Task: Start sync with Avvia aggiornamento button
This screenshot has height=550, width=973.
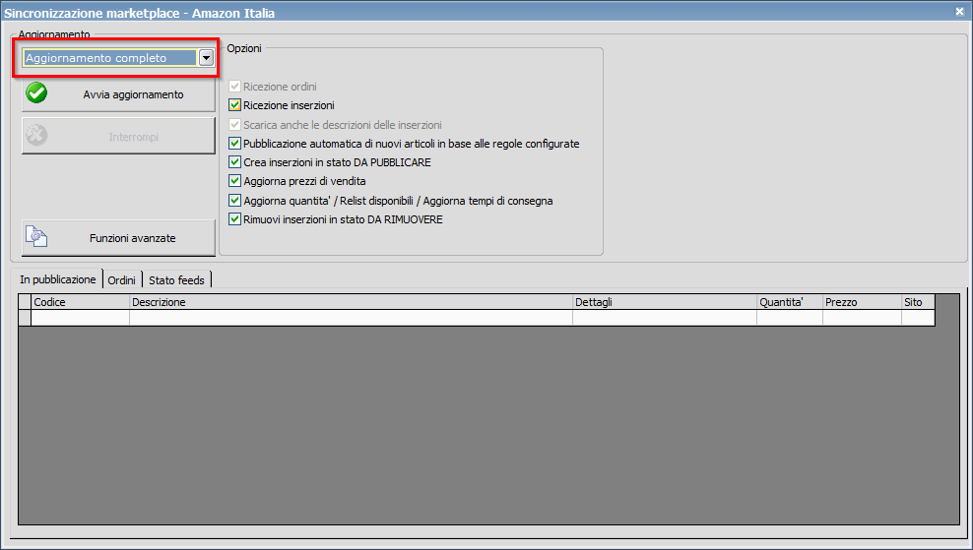Action: click(x=118, y=94)
